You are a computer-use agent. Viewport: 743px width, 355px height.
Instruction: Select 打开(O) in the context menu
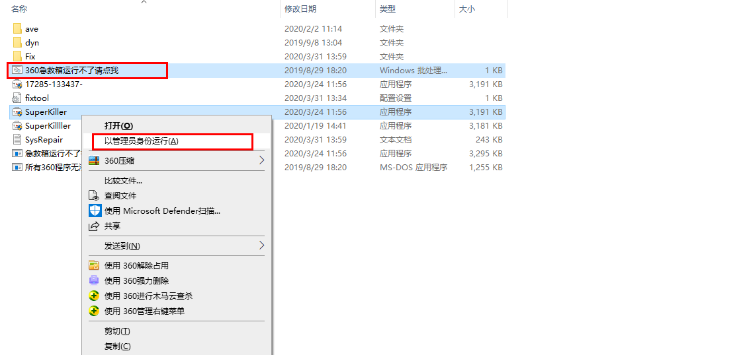click(118, 125)
